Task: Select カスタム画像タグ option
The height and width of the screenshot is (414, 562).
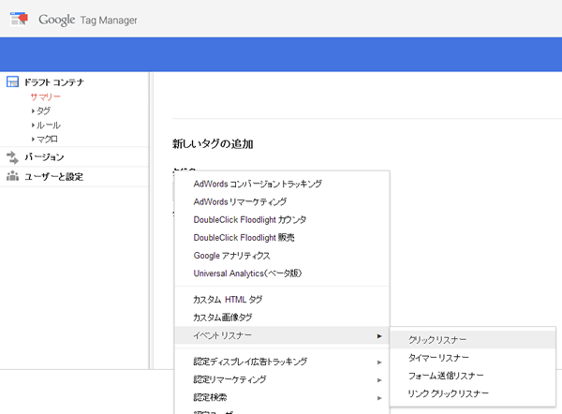Action: click(282, 318)
